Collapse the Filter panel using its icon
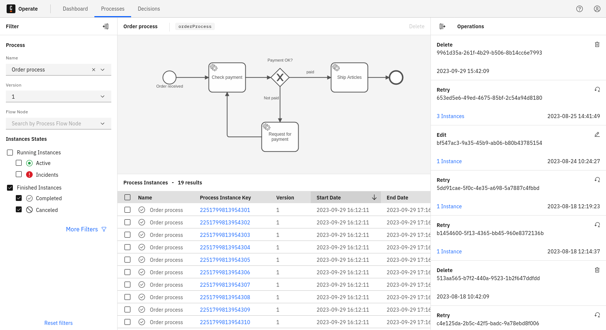 click(x=106, y=26)
